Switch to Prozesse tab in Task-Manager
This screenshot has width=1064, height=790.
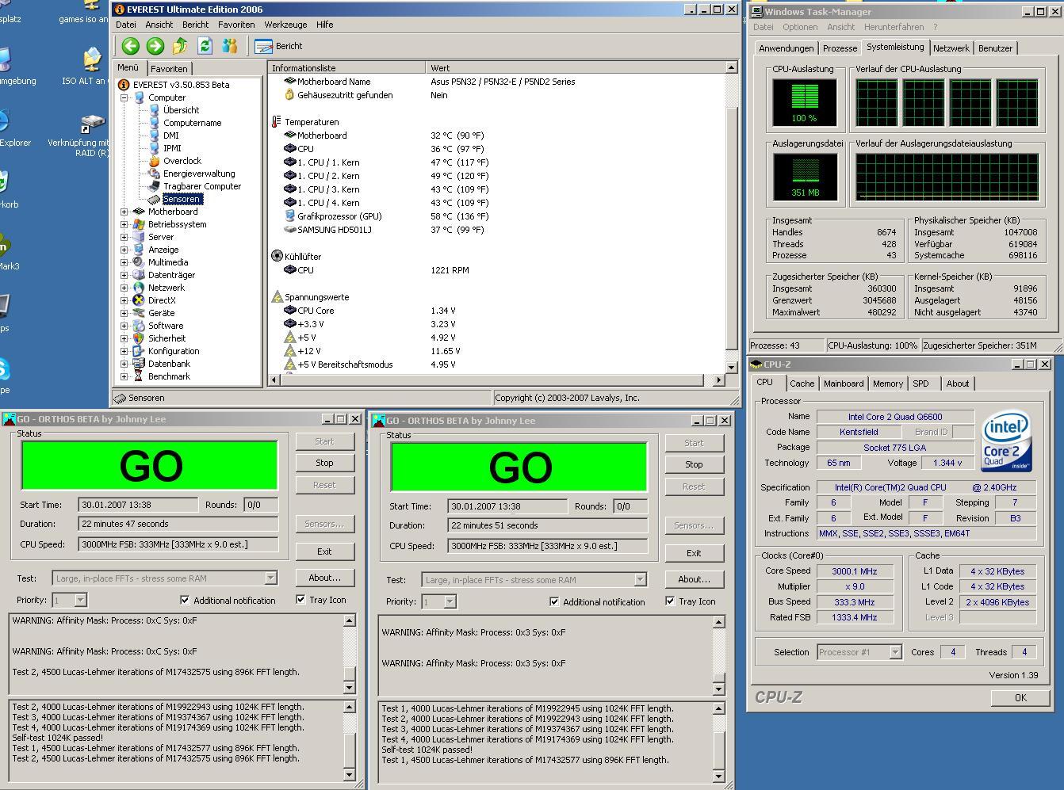click(x=840, y=48)
